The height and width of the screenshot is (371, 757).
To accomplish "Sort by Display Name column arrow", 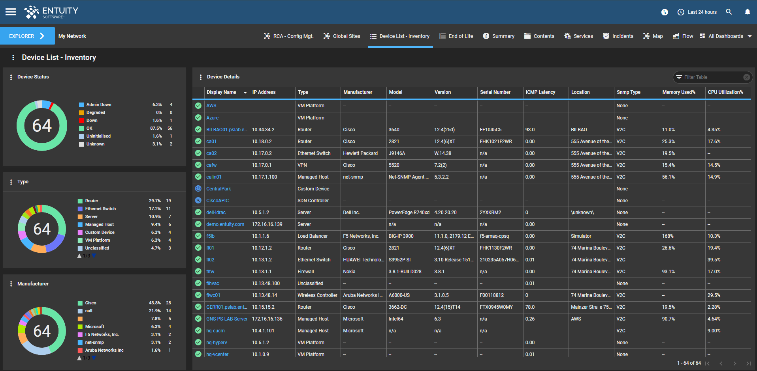I will pyautogui.click(x=245, y=92).
